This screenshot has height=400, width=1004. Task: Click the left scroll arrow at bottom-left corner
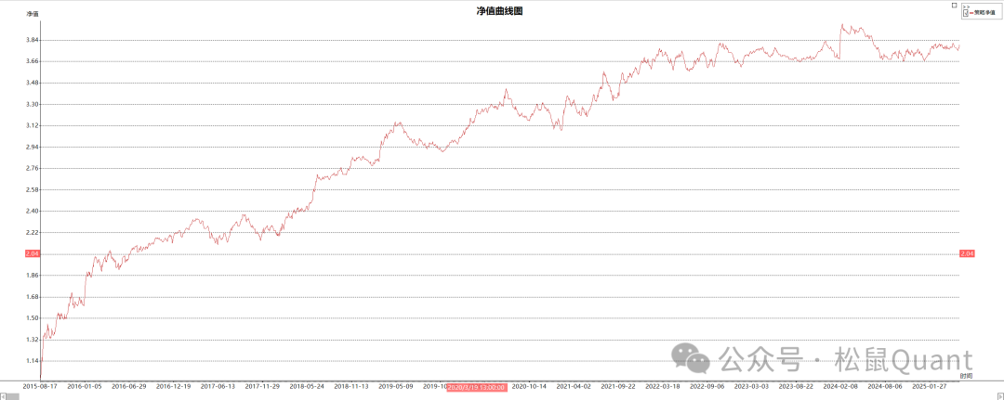pos(4,396)
